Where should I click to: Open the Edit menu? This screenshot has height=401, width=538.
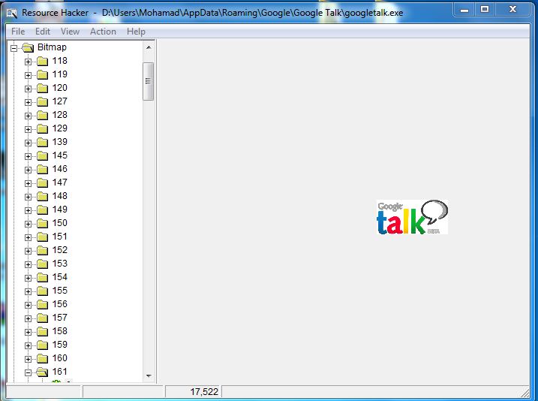click(x=43, y=32)
